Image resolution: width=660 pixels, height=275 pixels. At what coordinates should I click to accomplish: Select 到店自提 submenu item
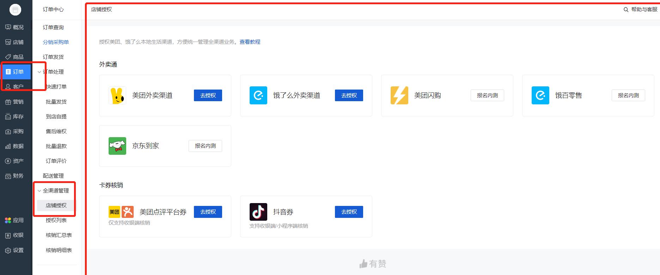[x=56, y=116]
